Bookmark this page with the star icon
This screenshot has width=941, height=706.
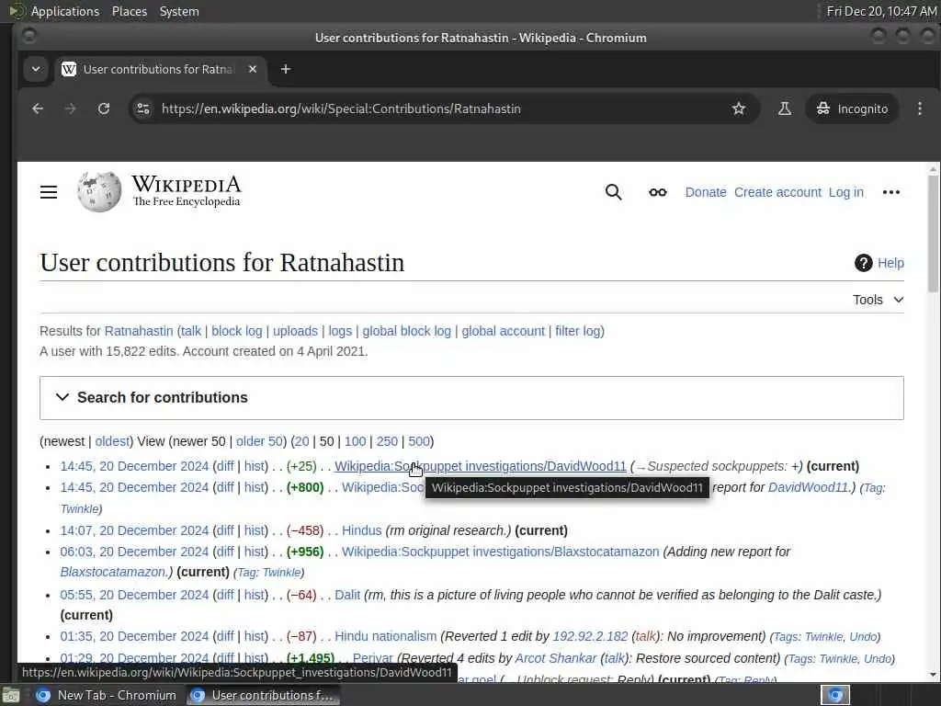pyautogui.click(x=739, y=108)
